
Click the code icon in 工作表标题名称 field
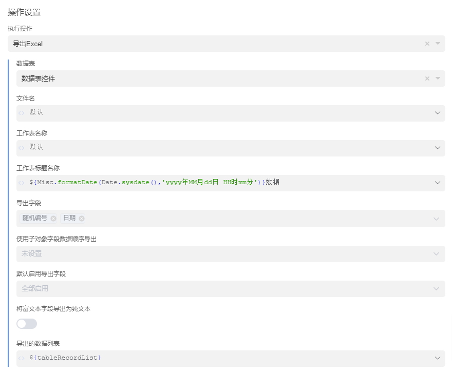22,183
